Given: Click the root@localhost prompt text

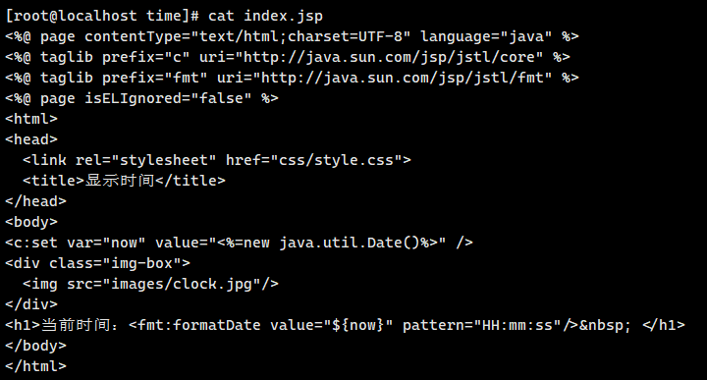Looking at the screenshot, I should 76,17.
